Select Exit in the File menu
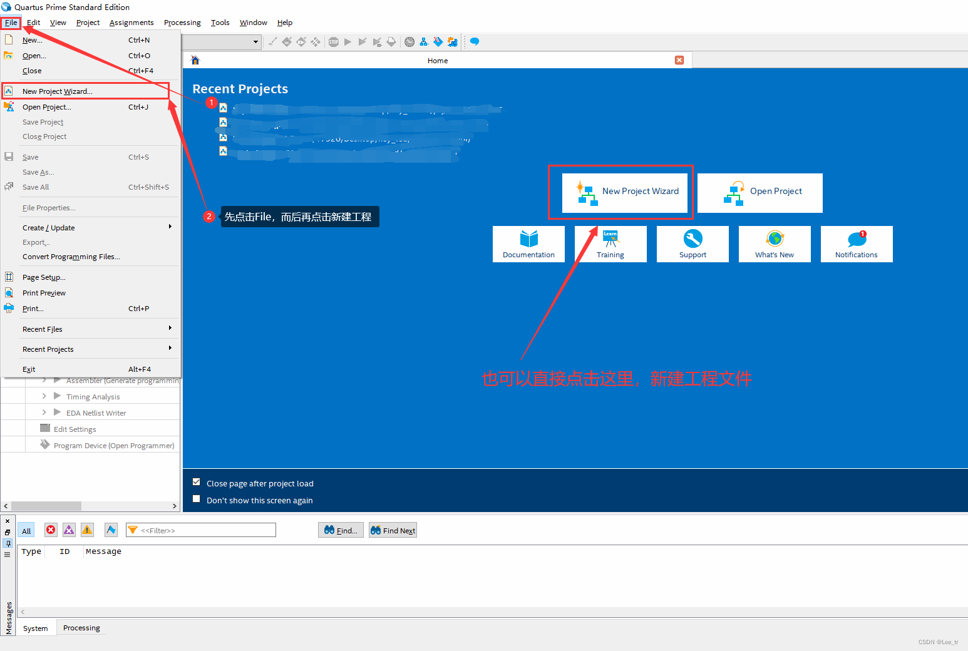This screenshot has width=968, height=651. [91, 369]
